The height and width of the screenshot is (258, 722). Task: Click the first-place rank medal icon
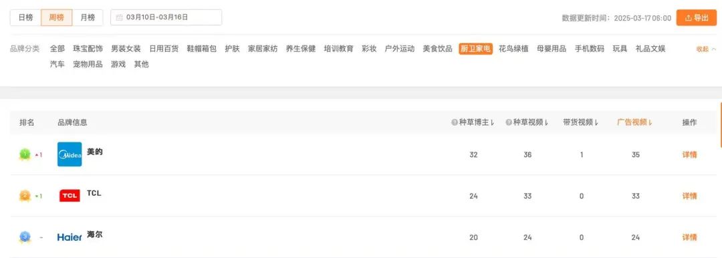25,154
